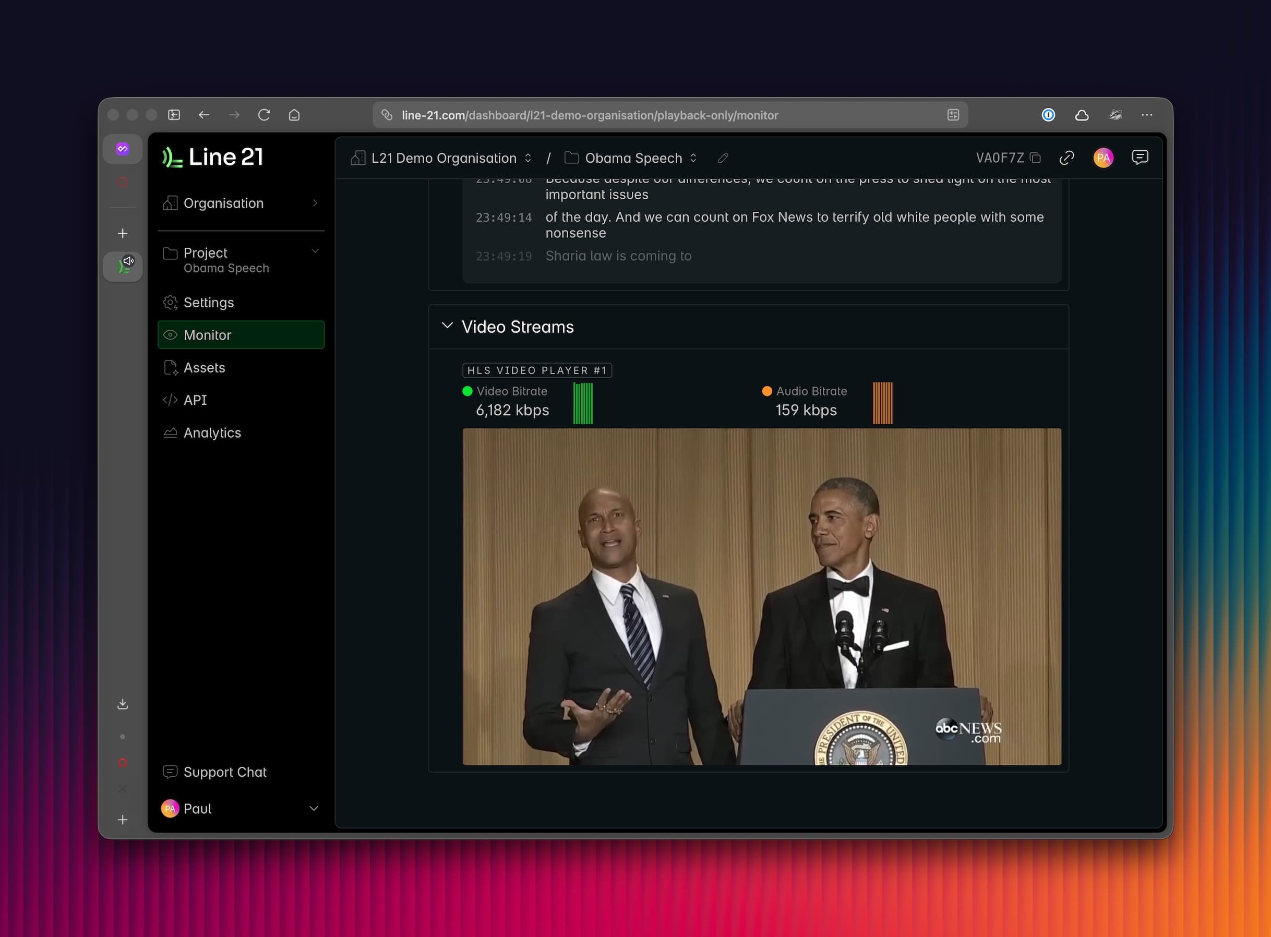1271x937 pixels.
Task: Click the 1Password extension icon in the toolbar
Action: 1049,115
